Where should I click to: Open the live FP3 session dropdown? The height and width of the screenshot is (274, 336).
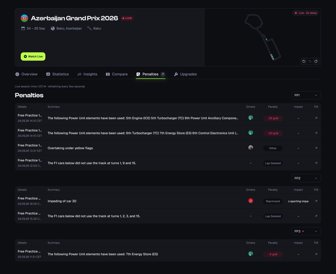pyautogui.click(x=306, y=231)
